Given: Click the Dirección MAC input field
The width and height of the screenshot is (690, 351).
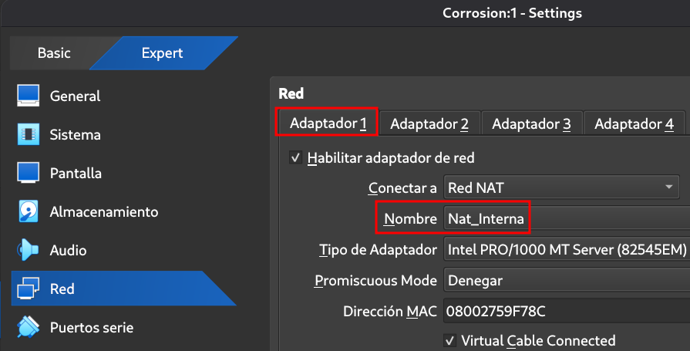Looking at the screenshot, I should point(567,312).
